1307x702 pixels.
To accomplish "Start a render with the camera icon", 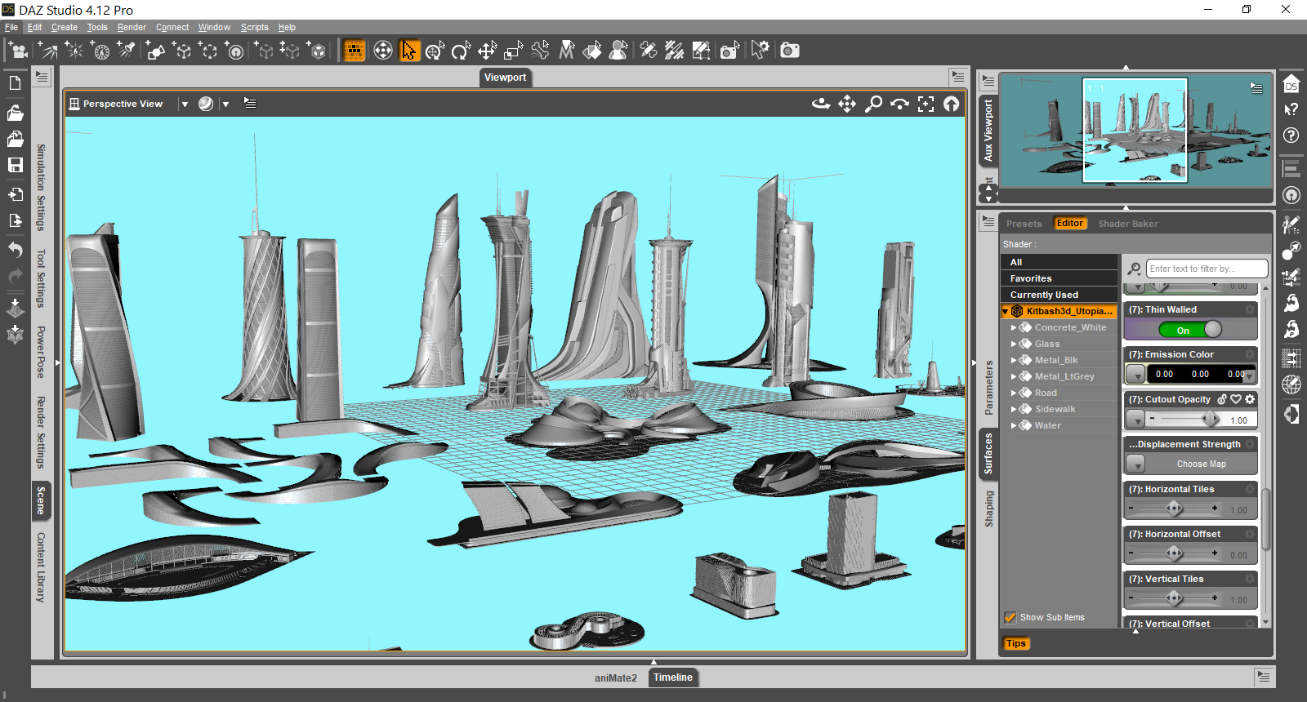I will coord(789,51).
